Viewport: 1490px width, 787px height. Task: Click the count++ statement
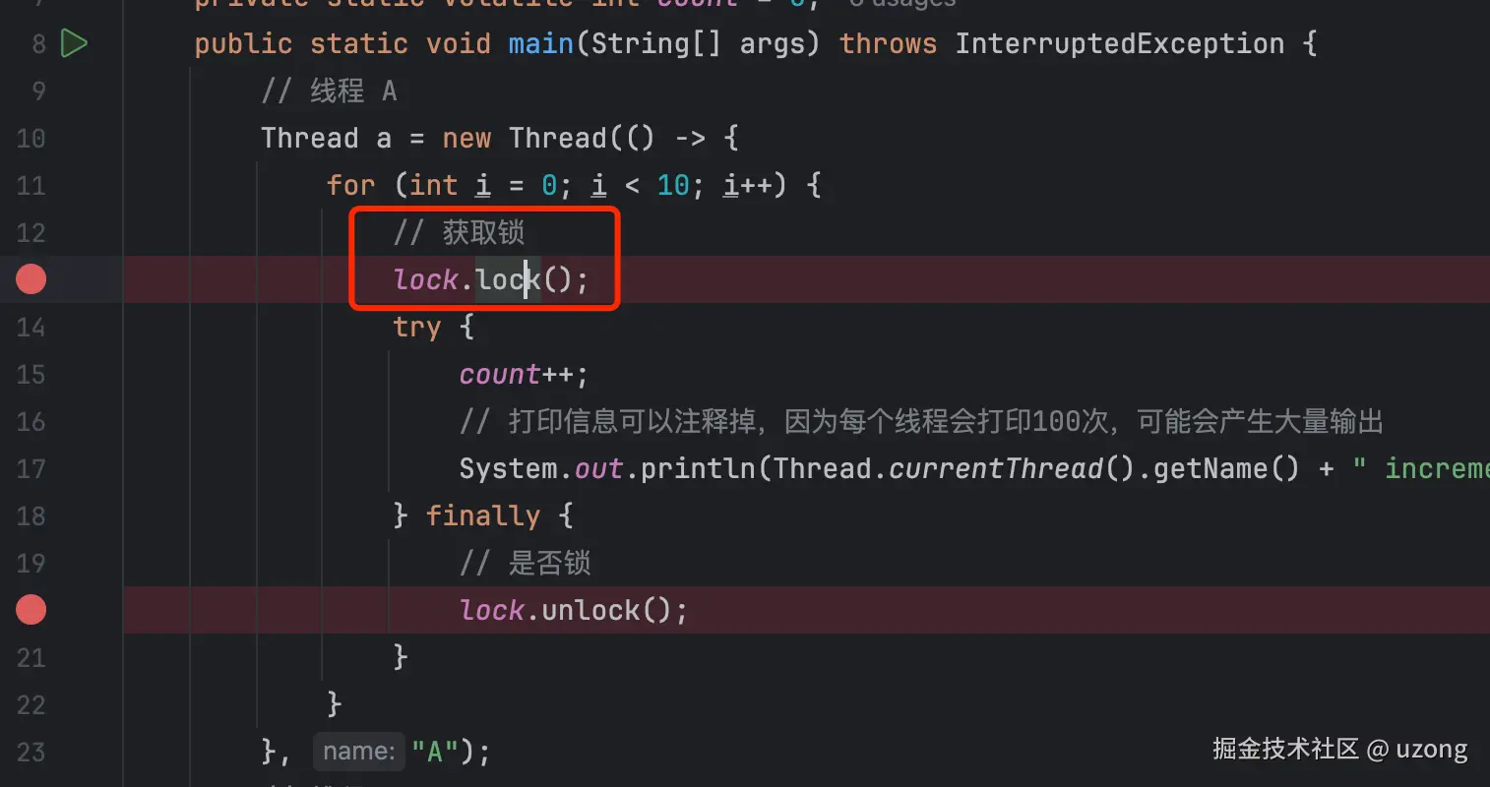coord(524,375)
